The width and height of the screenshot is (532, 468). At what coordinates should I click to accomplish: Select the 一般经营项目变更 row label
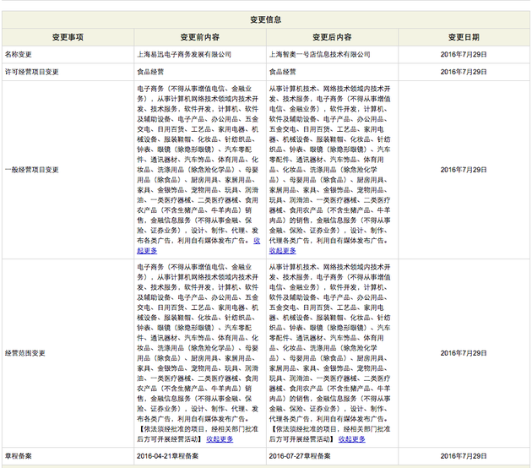click(32, 170)
